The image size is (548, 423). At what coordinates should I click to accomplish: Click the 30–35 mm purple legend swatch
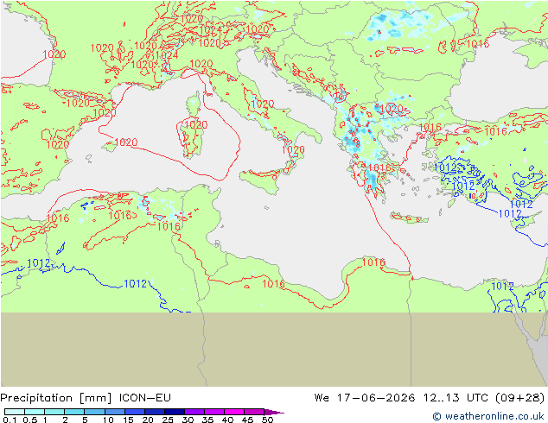tap(194, 412)
